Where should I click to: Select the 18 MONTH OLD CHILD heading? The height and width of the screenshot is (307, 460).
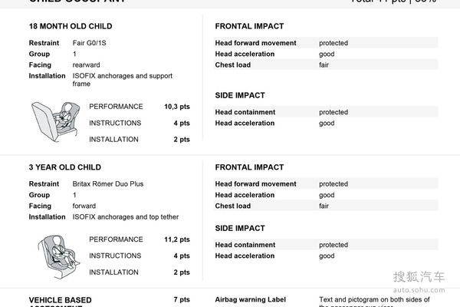click(64, 26)
